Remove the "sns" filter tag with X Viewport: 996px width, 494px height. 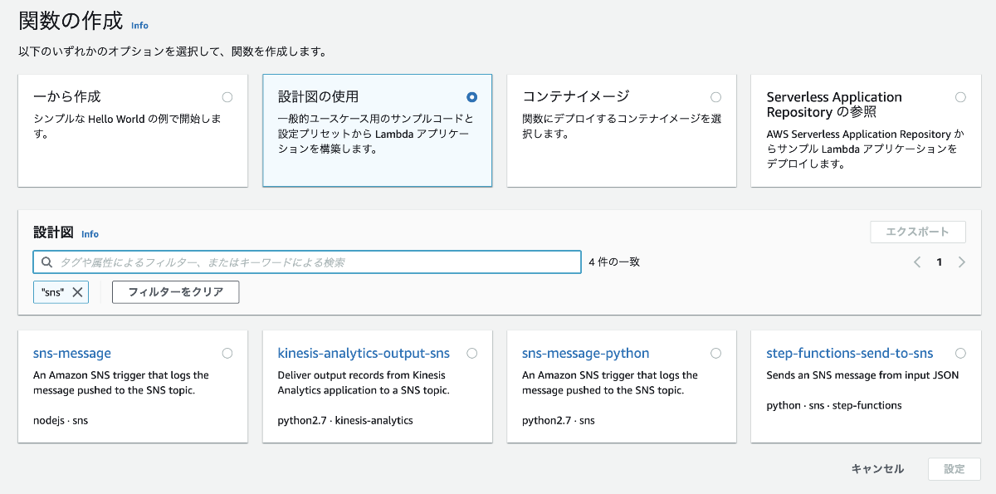[x=77, y=292]
